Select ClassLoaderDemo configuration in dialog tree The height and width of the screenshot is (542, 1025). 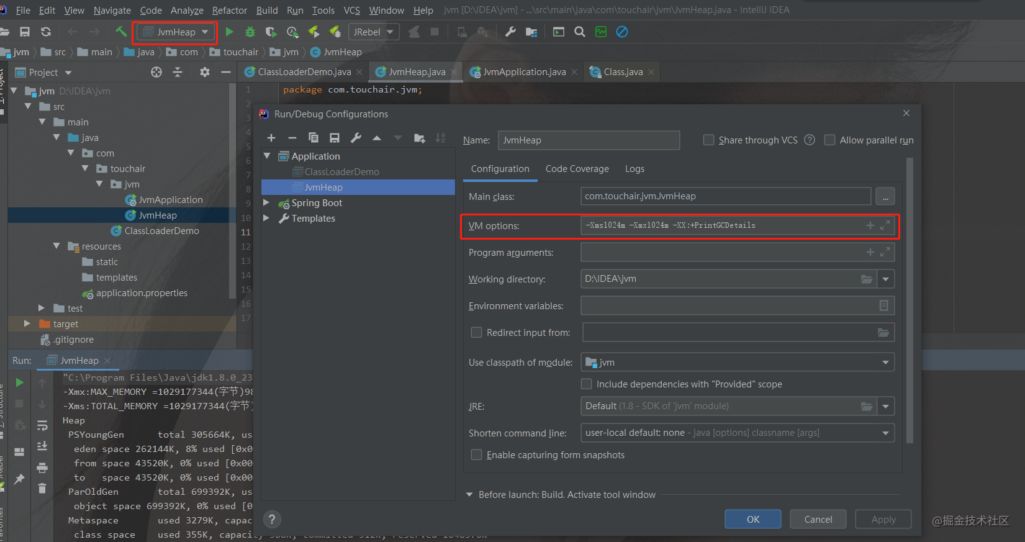pos(341,171)
